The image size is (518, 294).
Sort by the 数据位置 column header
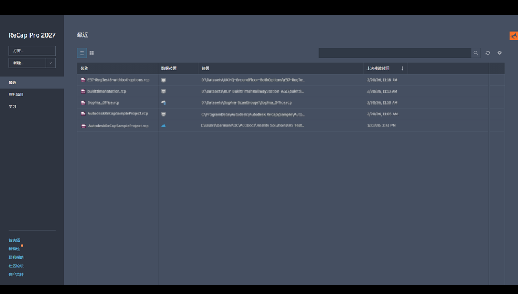pyautogui.click(x=169, y=68)
